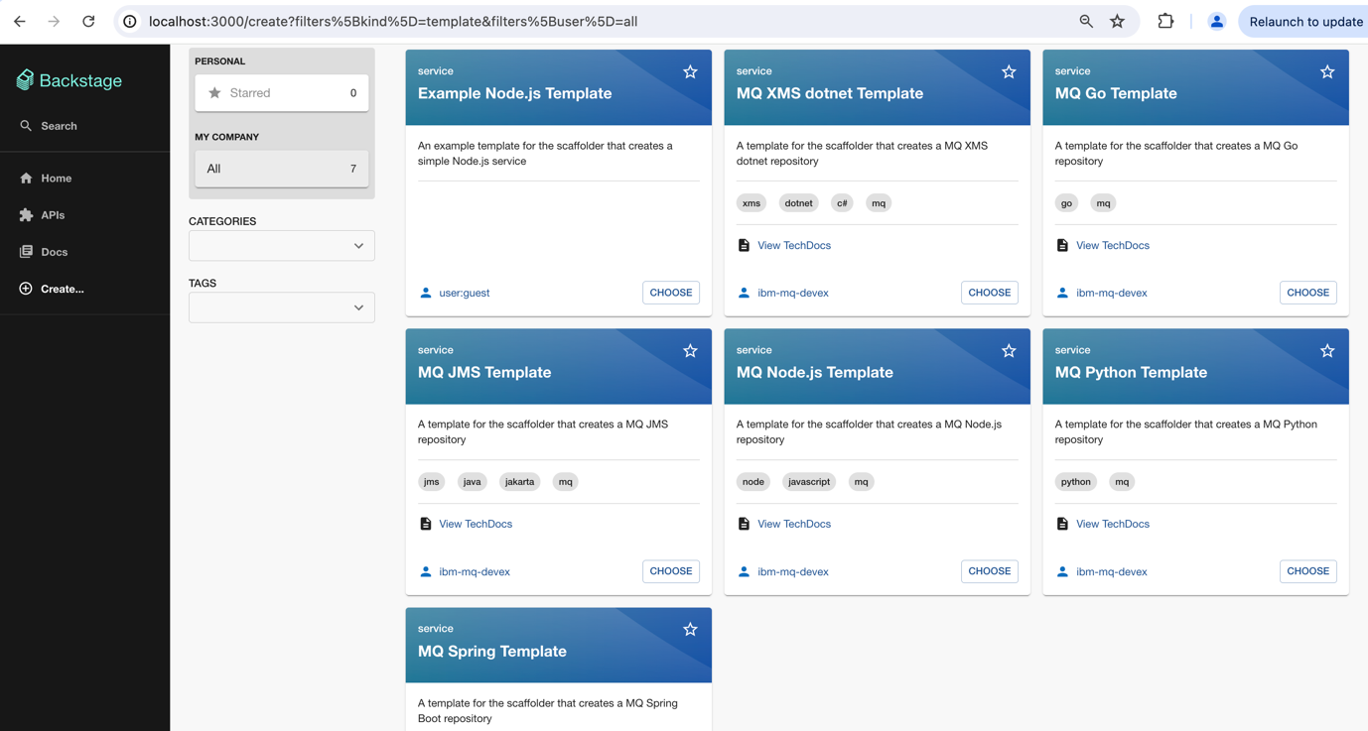Click the jakarta tag chip

coord(519,482)
